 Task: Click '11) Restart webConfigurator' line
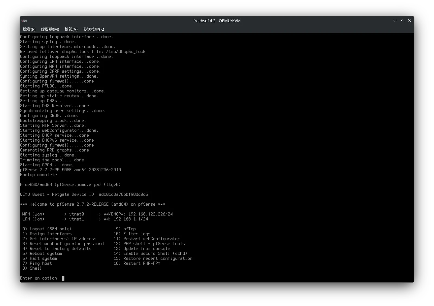(147, 239)
